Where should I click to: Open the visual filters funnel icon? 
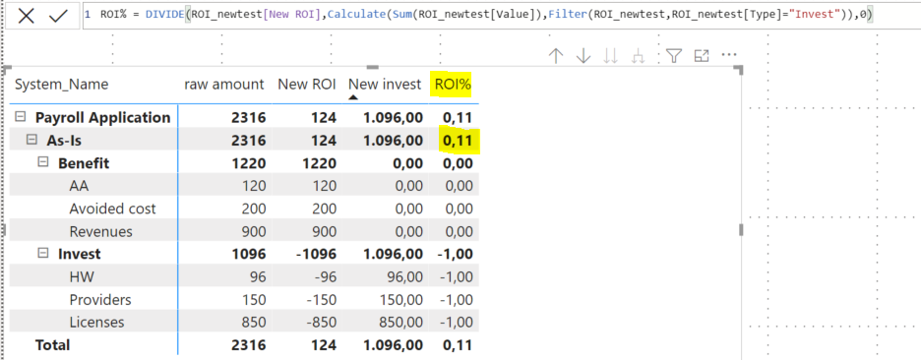pyautogui.click(x=674, y=56)
